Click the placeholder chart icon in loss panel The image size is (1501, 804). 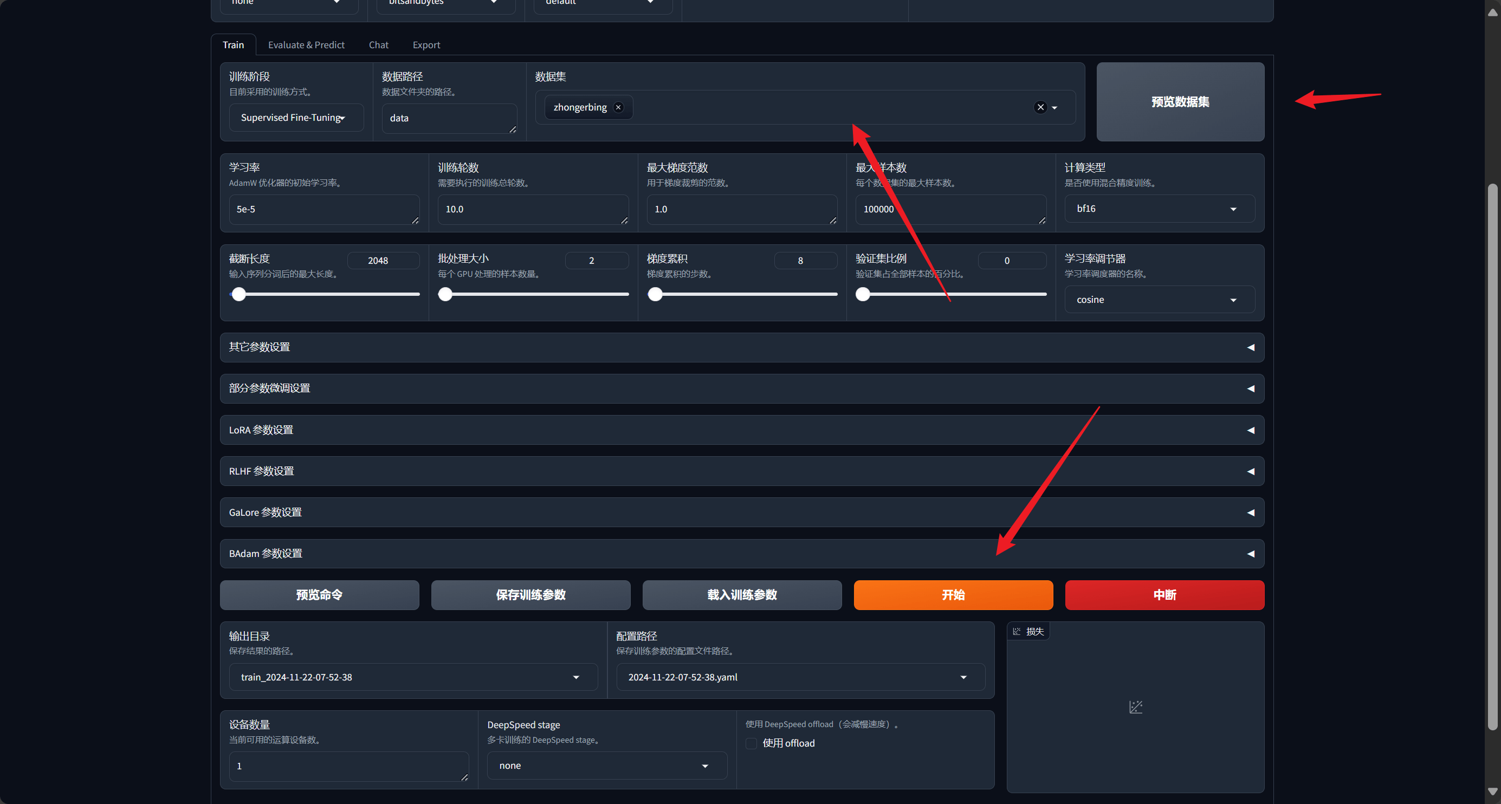click(x=1135, y=706)
